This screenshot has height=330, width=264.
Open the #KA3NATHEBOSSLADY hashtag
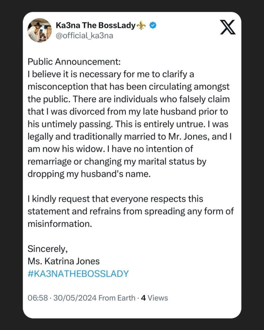click(78, 274)
